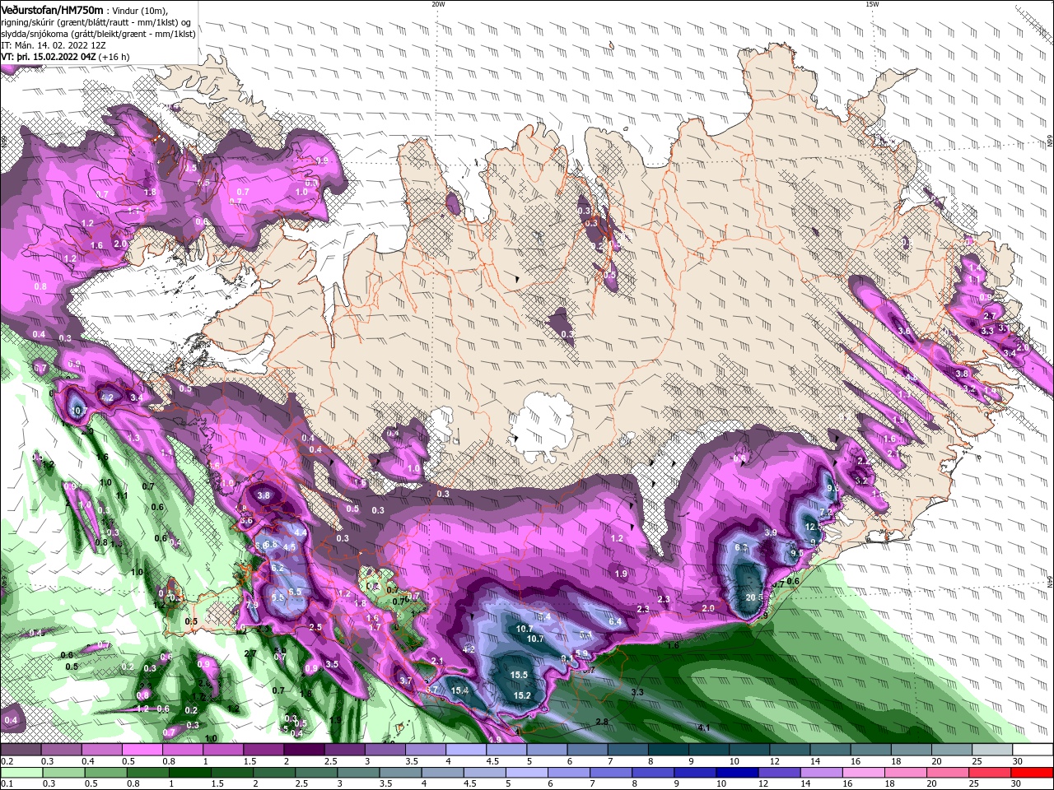Click the bright red lower legend swatch at 30
1054x790 pixels.
[1033, 773]
